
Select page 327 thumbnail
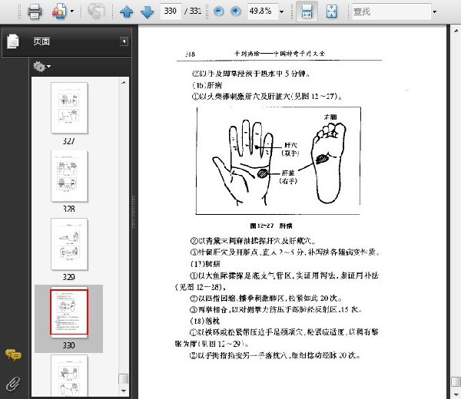pyautogui.click(x=69, y=107)
